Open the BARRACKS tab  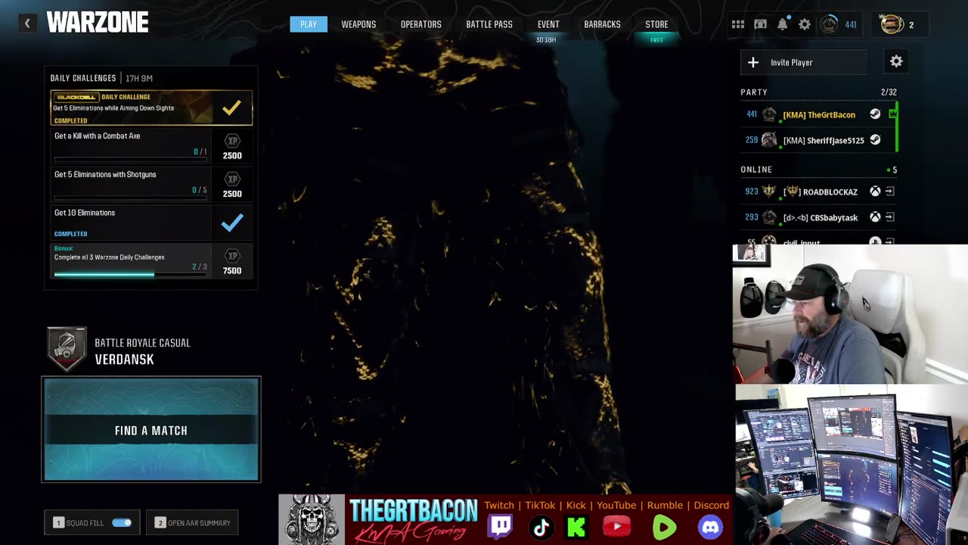pyautogui.click(x=602, y=24)
